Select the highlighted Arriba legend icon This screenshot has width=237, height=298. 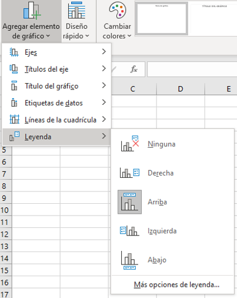coord(129,202)
